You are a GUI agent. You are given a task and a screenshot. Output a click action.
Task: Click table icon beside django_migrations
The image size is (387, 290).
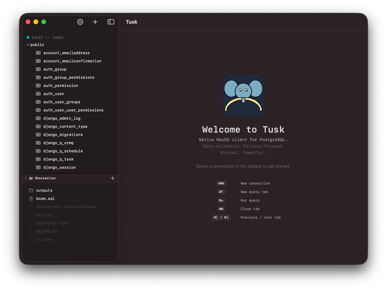[38, 135]
